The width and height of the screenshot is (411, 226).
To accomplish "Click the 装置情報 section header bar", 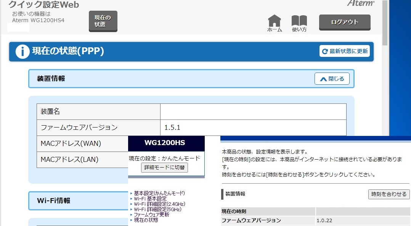I will (x=191, y=79).
